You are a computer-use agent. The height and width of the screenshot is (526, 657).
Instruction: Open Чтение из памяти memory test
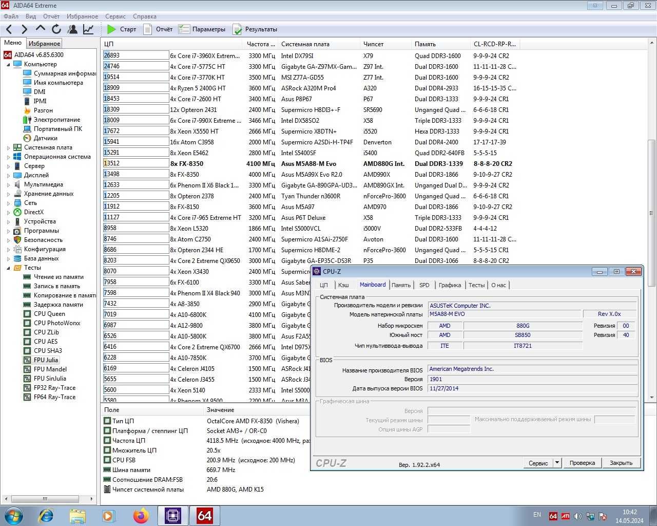click(x=59, y=277)
